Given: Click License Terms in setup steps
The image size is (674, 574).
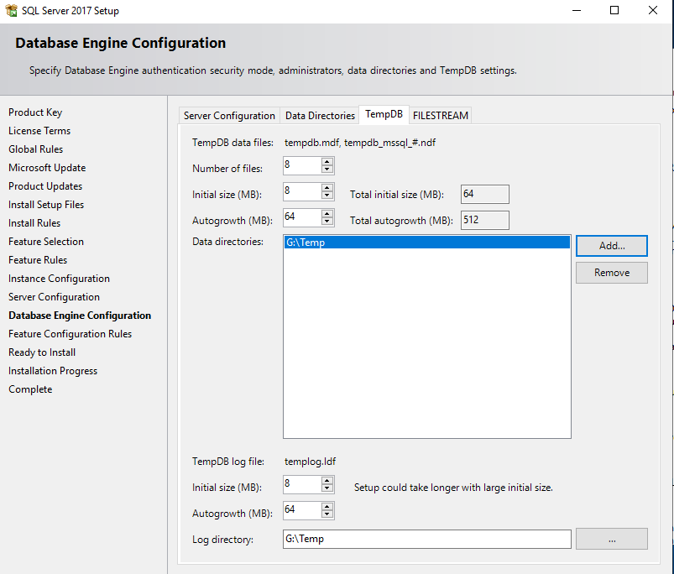Looking at the screenshot, I should (39, 131).
